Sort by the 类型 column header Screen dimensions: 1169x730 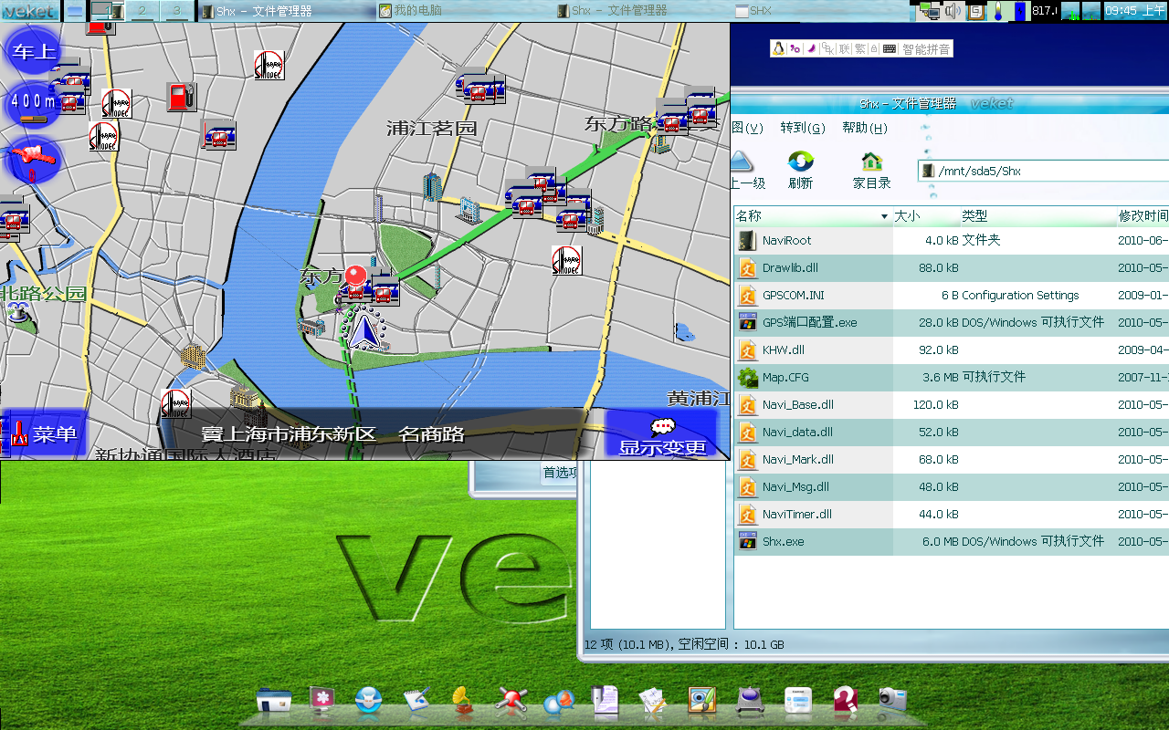pyautogui.click(x=1037, y=216)
